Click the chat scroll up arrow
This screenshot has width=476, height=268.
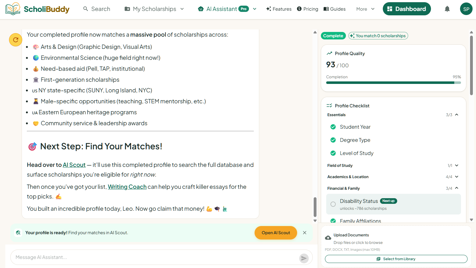point(315,32)
